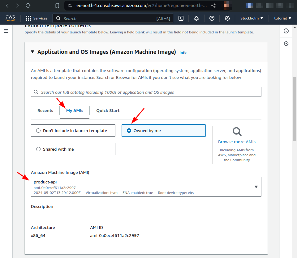Open AWS CloudShell terminal icon
297x258 pixels.
click(181, 18)
